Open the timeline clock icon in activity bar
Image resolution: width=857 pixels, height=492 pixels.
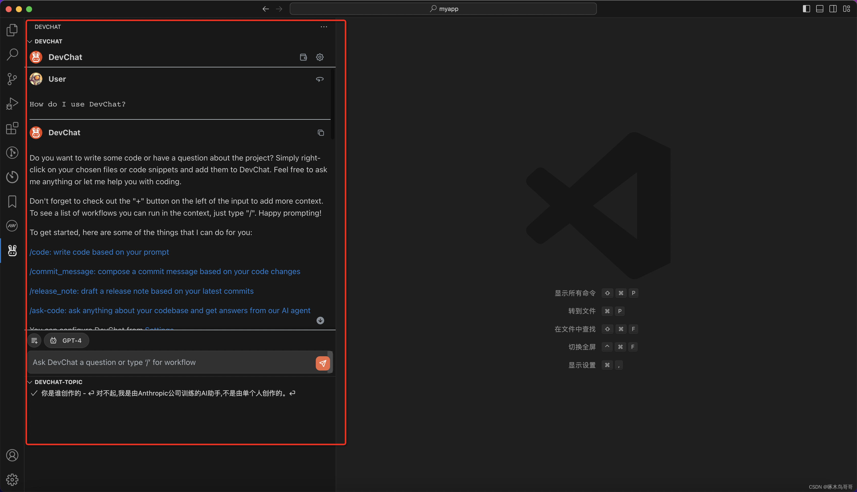pos(12,177)
